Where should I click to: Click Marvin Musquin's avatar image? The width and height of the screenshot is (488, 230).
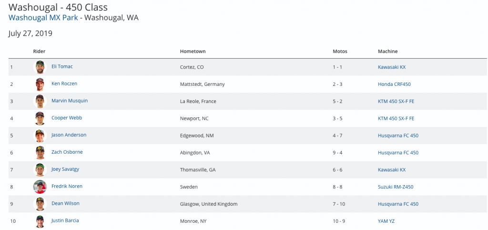click(x=40, y=101)
